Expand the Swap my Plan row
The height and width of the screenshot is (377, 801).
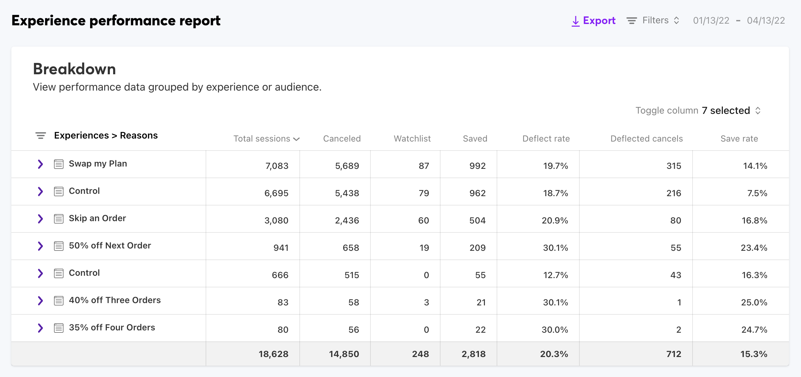40,164
